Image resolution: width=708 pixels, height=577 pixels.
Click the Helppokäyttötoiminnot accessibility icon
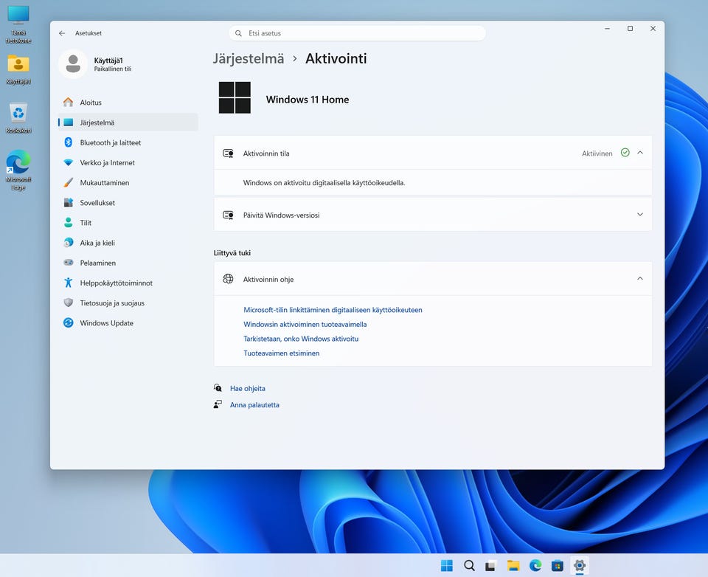pos(68,283)
